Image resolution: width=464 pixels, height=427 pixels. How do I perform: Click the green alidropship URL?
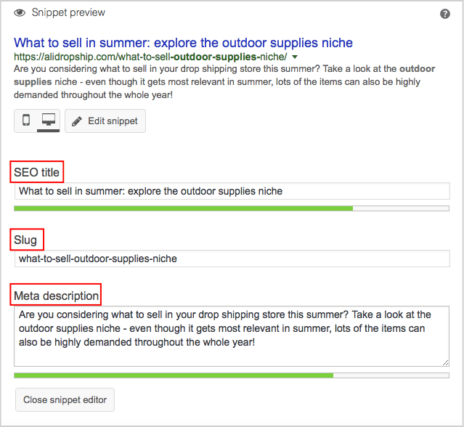click(150, 57)
